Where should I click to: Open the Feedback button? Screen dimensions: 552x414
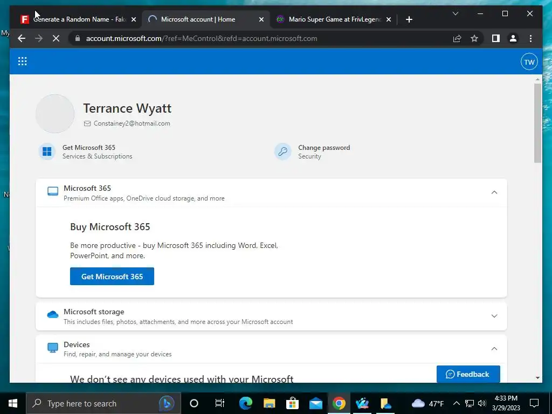pyautogui.click(x=468, y=374)
